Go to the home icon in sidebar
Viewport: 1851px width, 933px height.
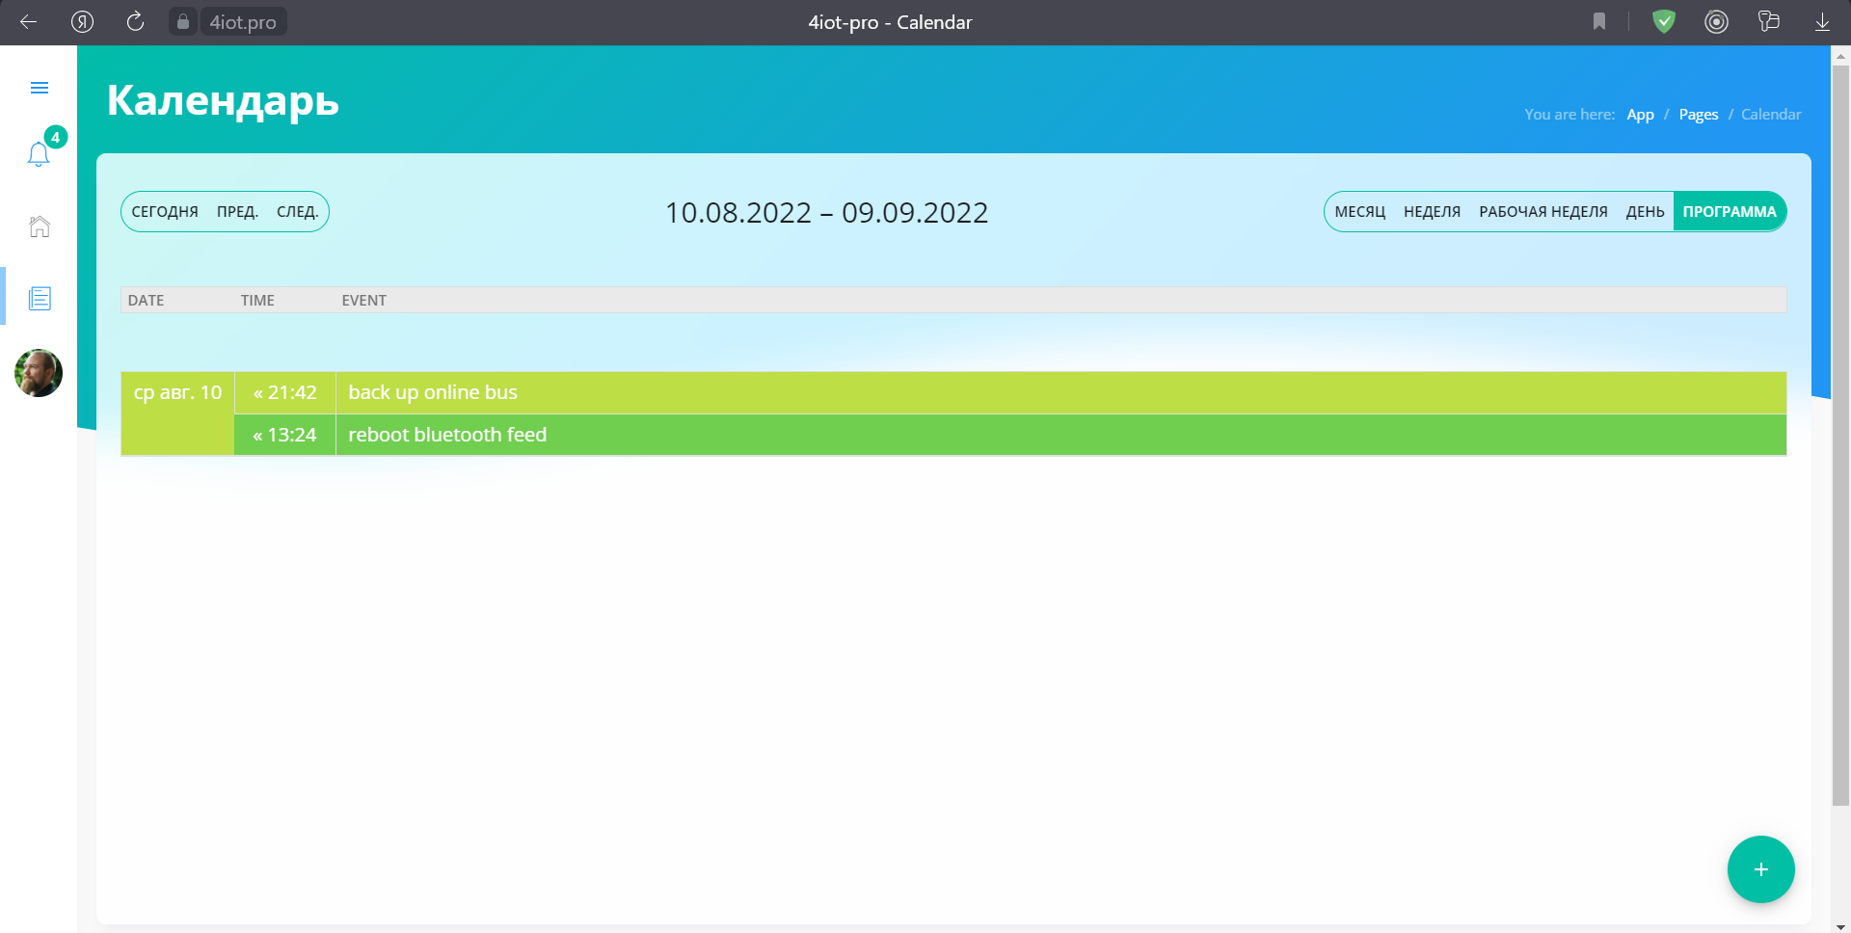(40, 227)
